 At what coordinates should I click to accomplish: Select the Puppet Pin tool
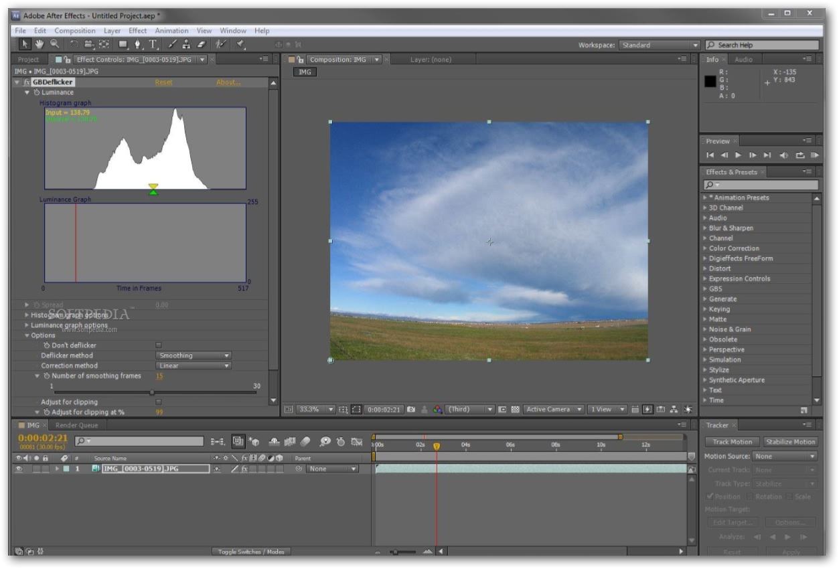(240, 45)
